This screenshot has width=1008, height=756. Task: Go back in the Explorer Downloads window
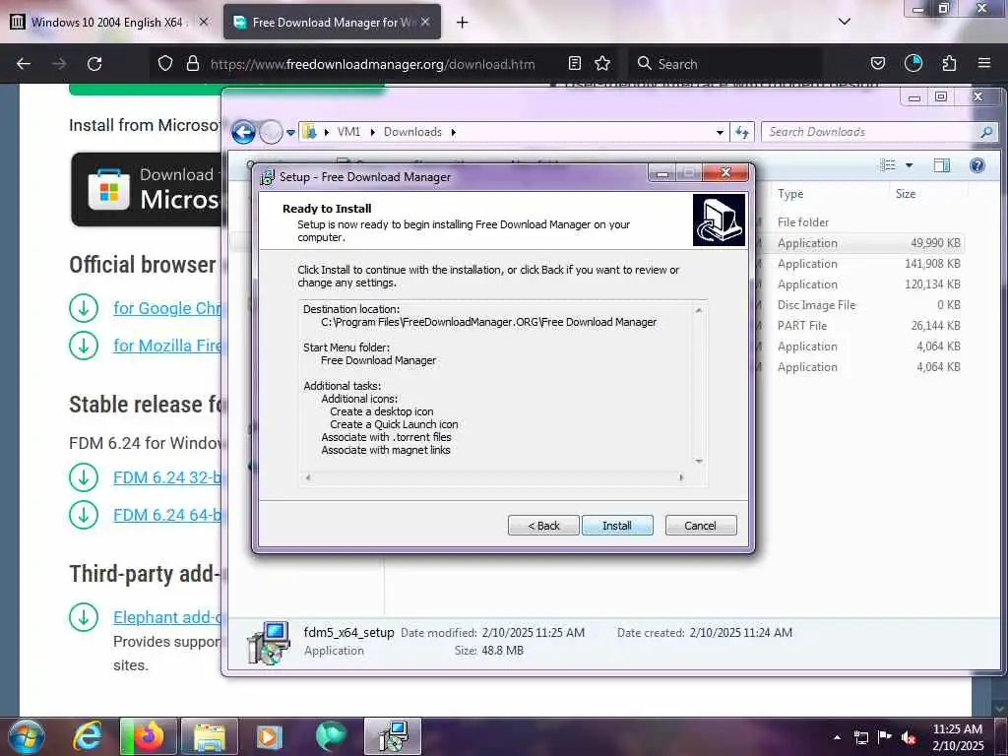[244, 133]
